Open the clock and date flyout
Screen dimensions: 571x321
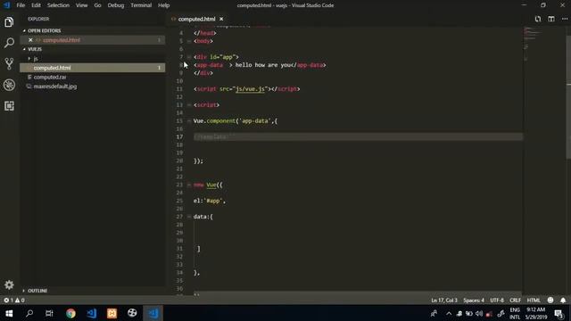point(536,313)
